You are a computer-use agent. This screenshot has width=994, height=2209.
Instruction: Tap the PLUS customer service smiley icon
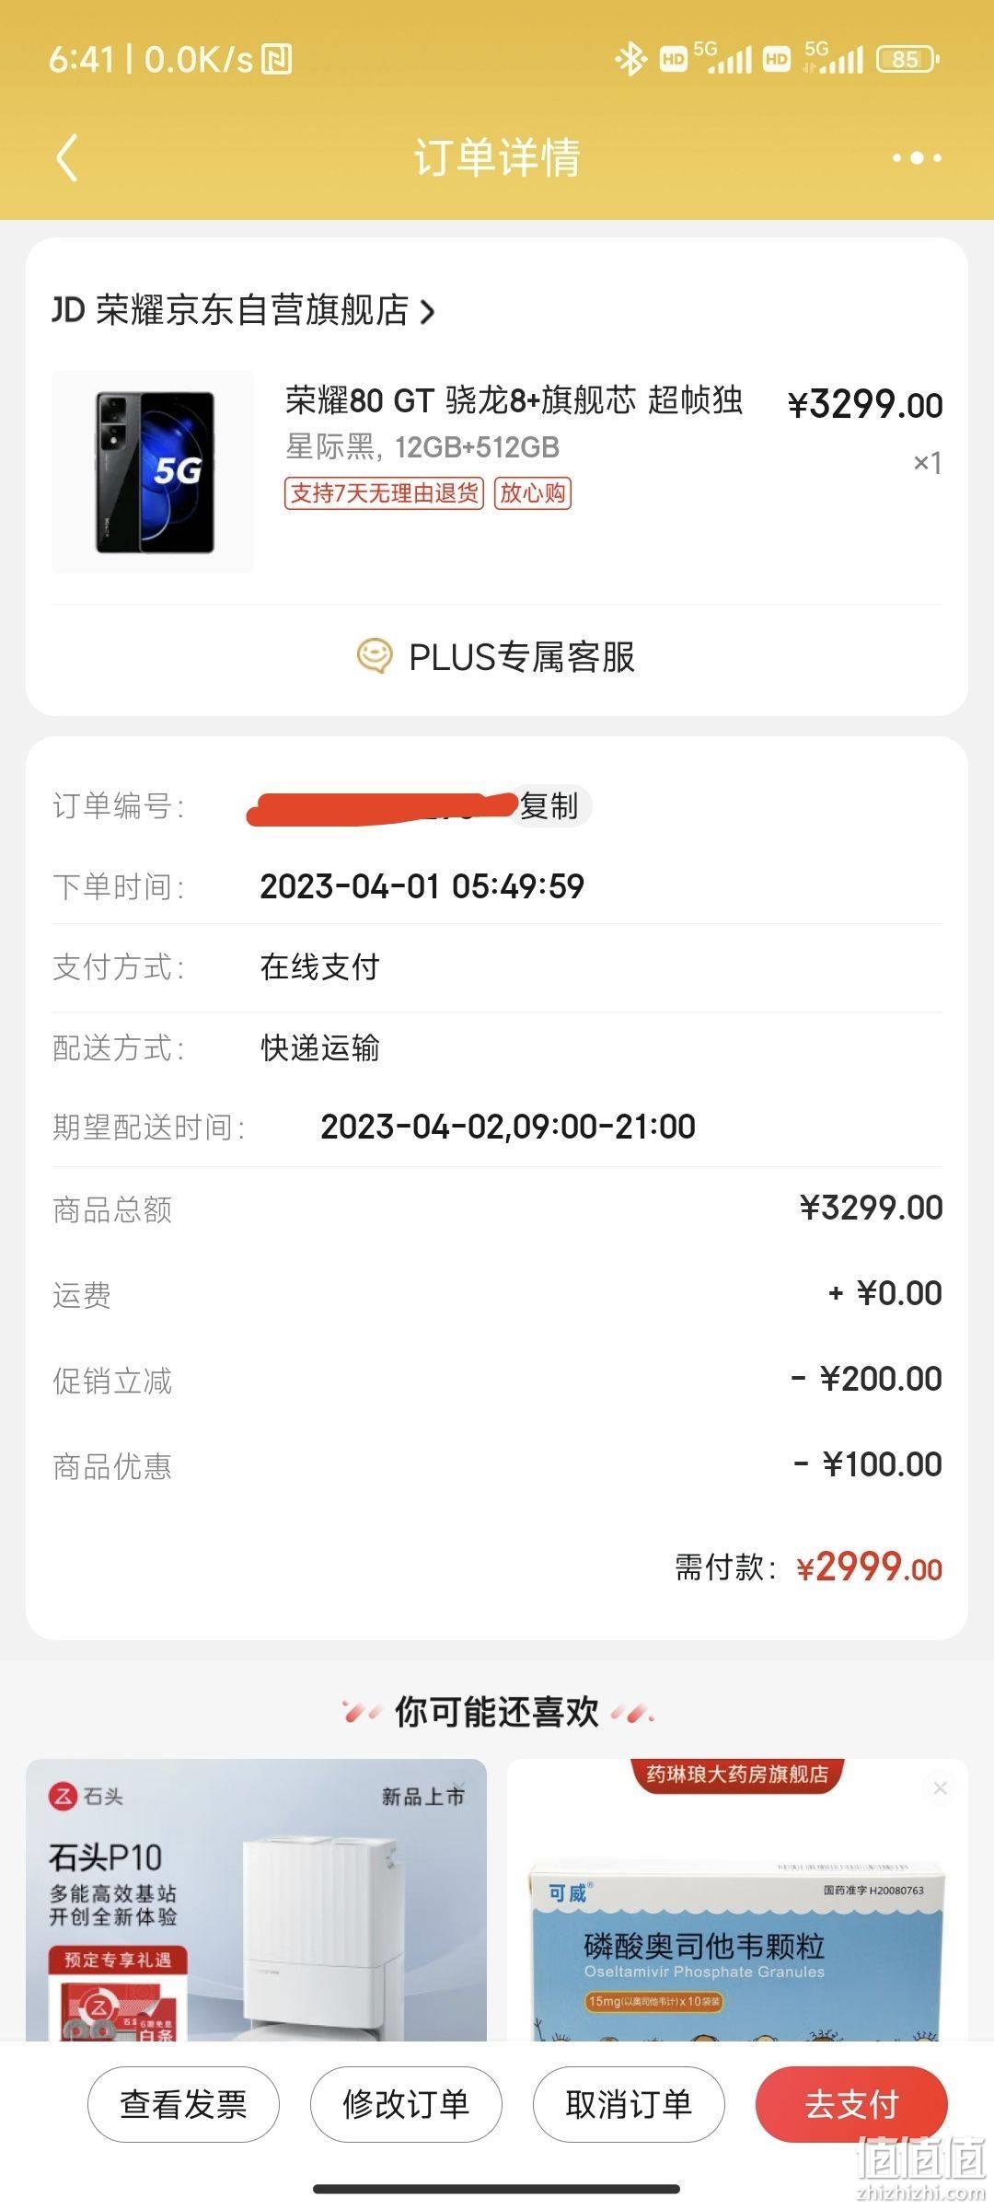click(375, 657)
